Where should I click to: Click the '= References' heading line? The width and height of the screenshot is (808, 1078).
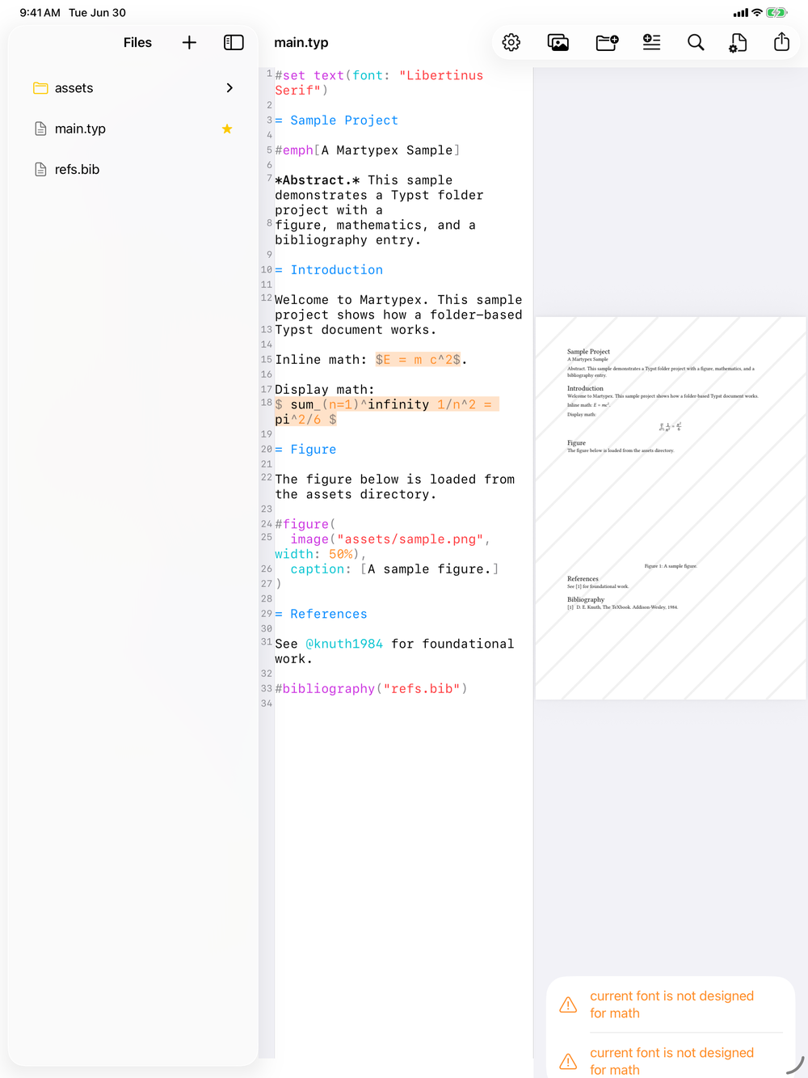[321, 614]
